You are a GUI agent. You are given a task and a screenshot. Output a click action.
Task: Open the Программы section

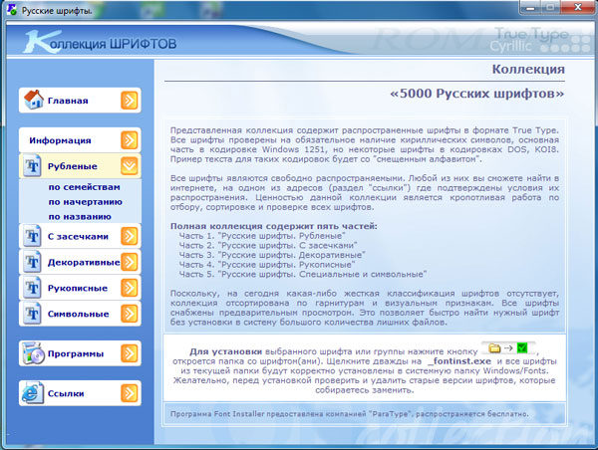76,354
